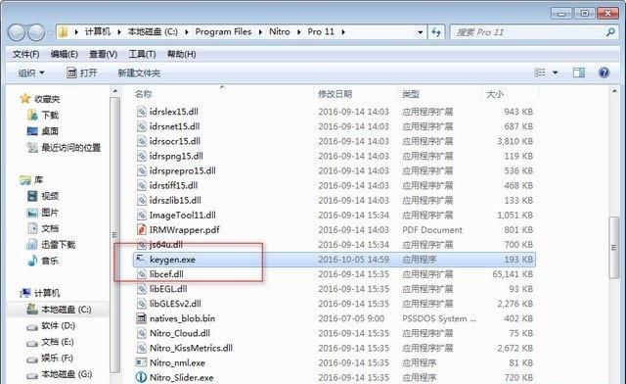Click the 音乐 music note icon
The image size is (626, 384).
[32, 261]
